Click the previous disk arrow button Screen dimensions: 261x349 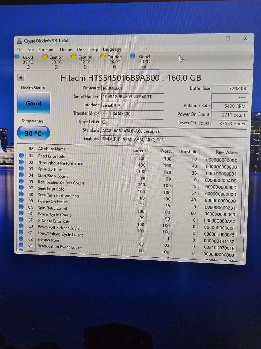[21, 77]
